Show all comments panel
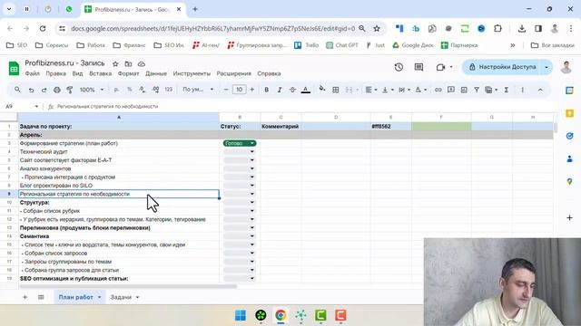This screenshot has height=326, width=581. pyautogui.click(x=419, y=67)
